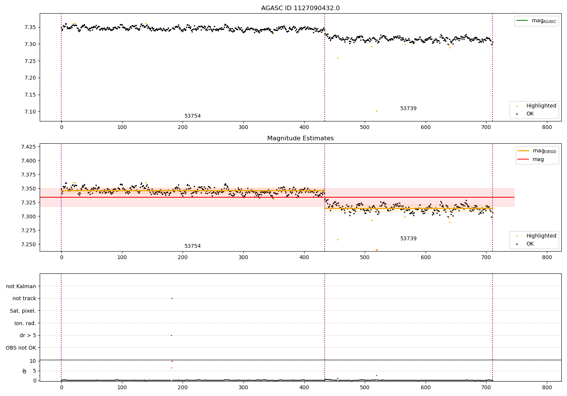Click the title 'AGASC ID 1127090432.0'
Image resolution: width=567 pixels, height=396 pixels.
(300, 8)
